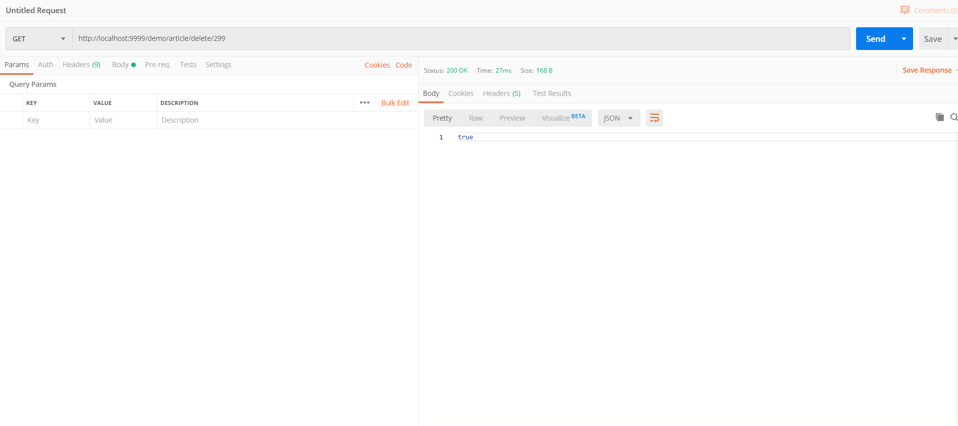The height and width of the screenshot is (426, 958).
Task: Switch to the Auth tab
Action: point(45,65)
